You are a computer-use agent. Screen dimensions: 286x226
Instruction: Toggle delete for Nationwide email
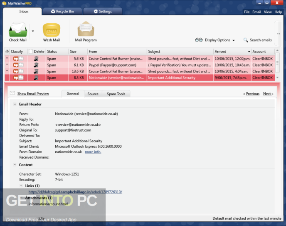coord(36,78)
